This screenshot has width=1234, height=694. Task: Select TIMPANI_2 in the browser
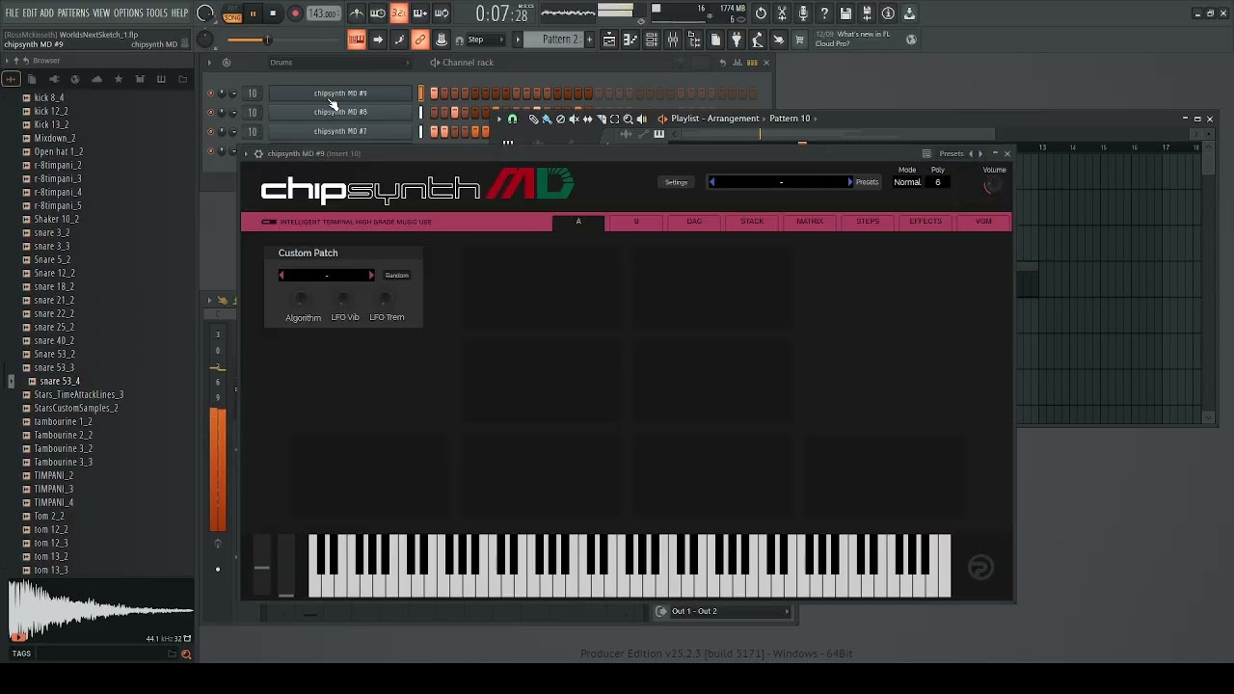coord(54,476)
